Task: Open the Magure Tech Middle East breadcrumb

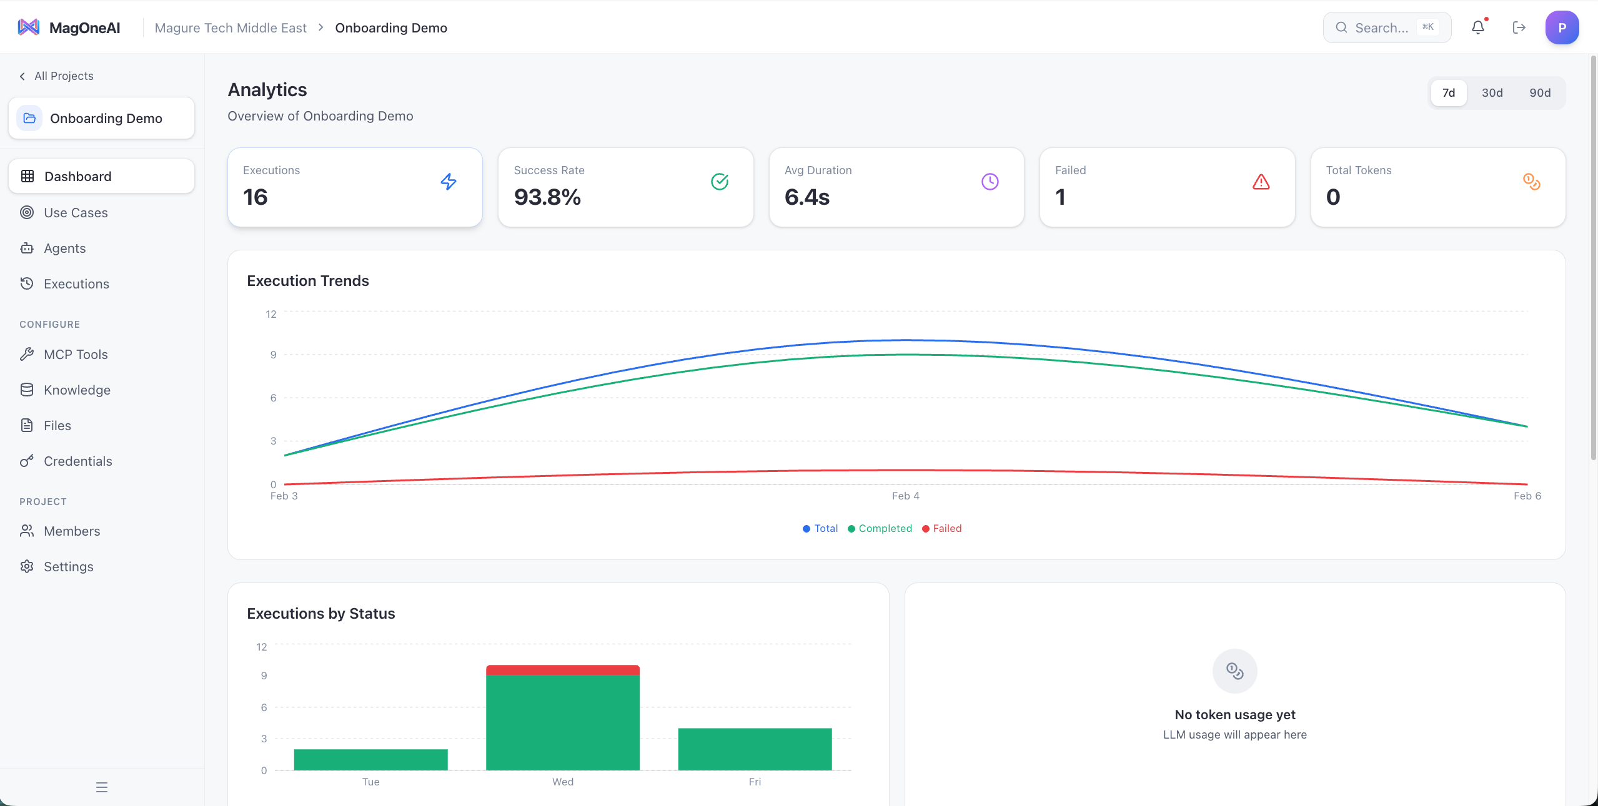Action: 231,27
